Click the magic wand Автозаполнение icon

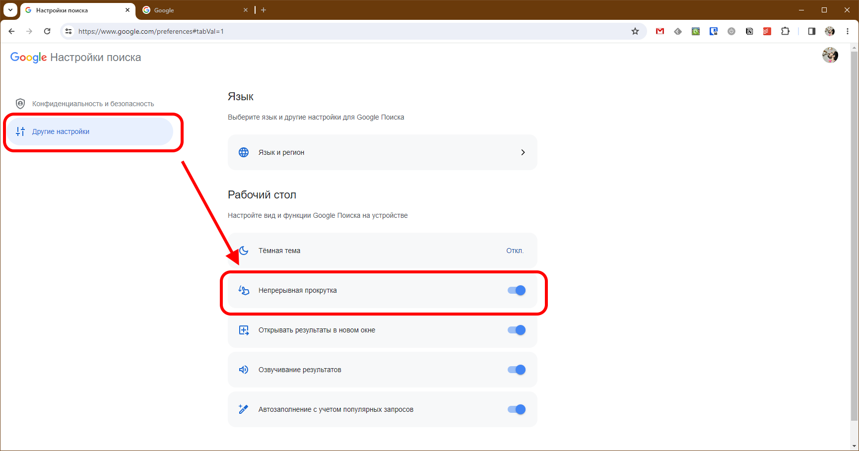tap(244, 409)
